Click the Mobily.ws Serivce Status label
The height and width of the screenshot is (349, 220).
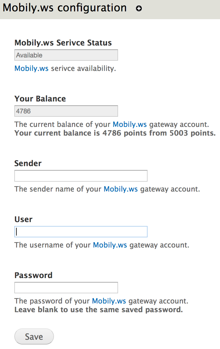click(63, 43)
